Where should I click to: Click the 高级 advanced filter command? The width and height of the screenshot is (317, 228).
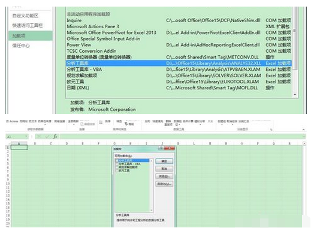point(129,124)
